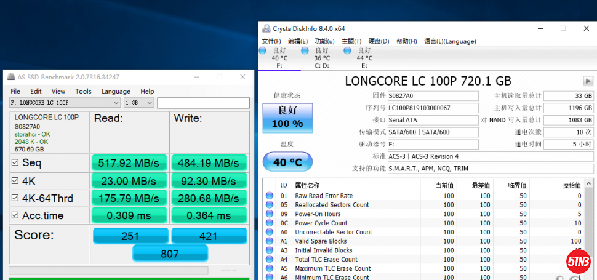
Task: Click status orb for Power-On Hours row
Action: 269,214
